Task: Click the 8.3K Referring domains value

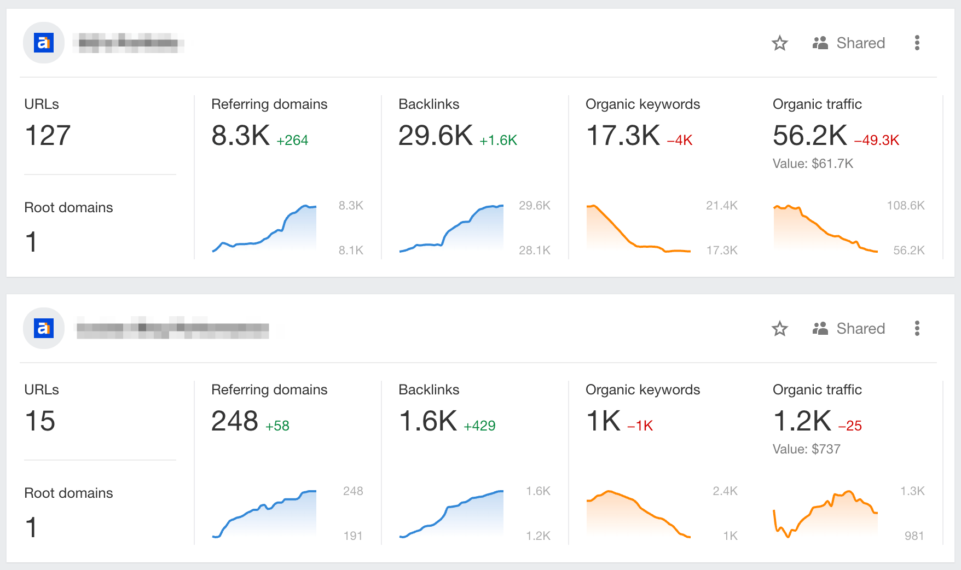Action: (x=241, y=135)
